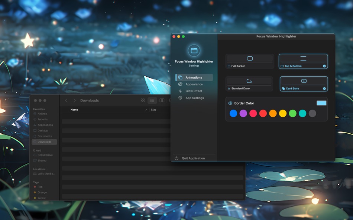Go back in the Finder window
353x220 pixels.
(66, 100)
